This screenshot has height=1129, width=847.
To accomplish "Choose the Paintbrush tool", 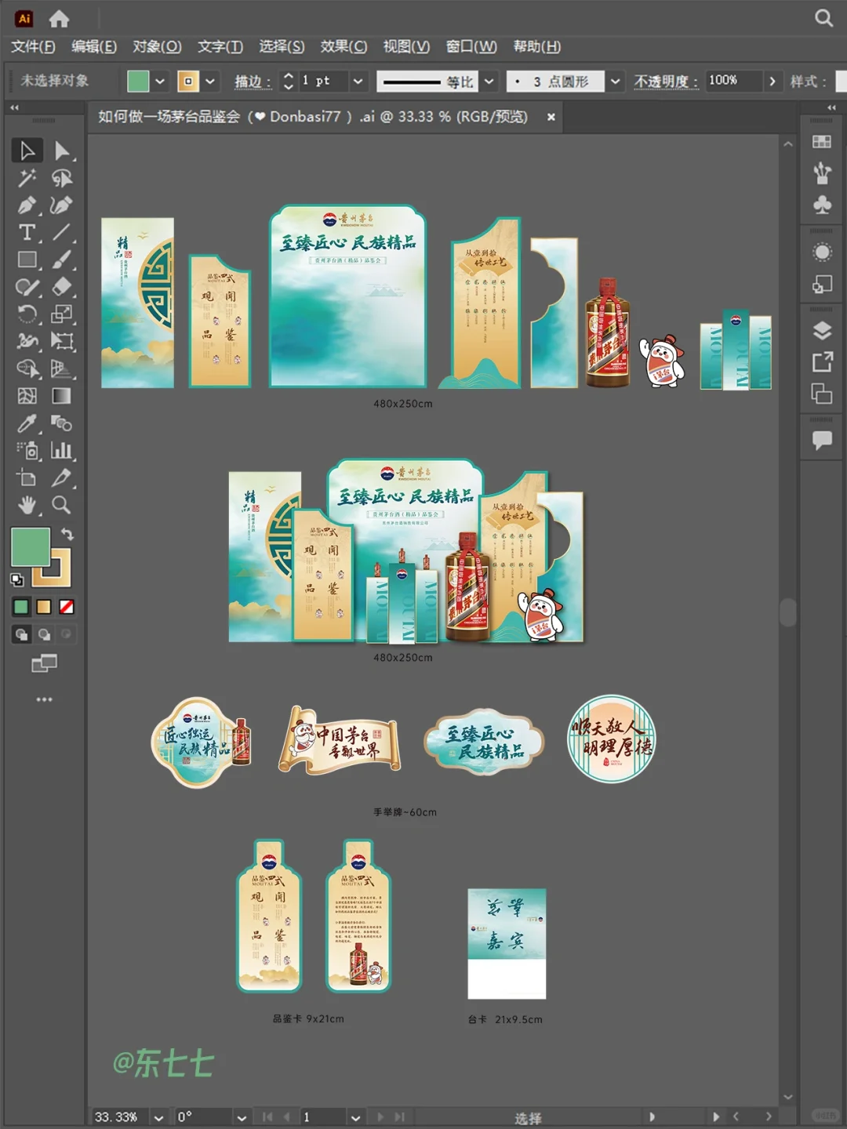I will click(61, 260).
